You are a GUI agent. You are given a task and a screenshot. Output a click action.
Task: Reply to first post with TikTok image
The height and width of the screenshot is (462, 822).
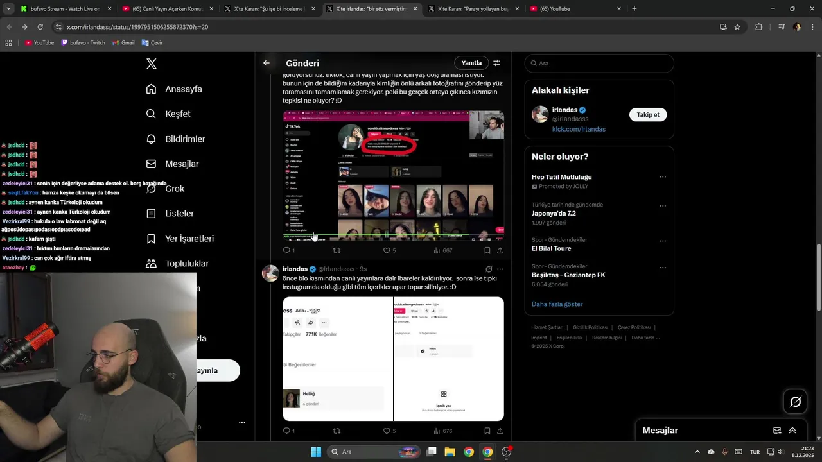click(x=288, y=250)
